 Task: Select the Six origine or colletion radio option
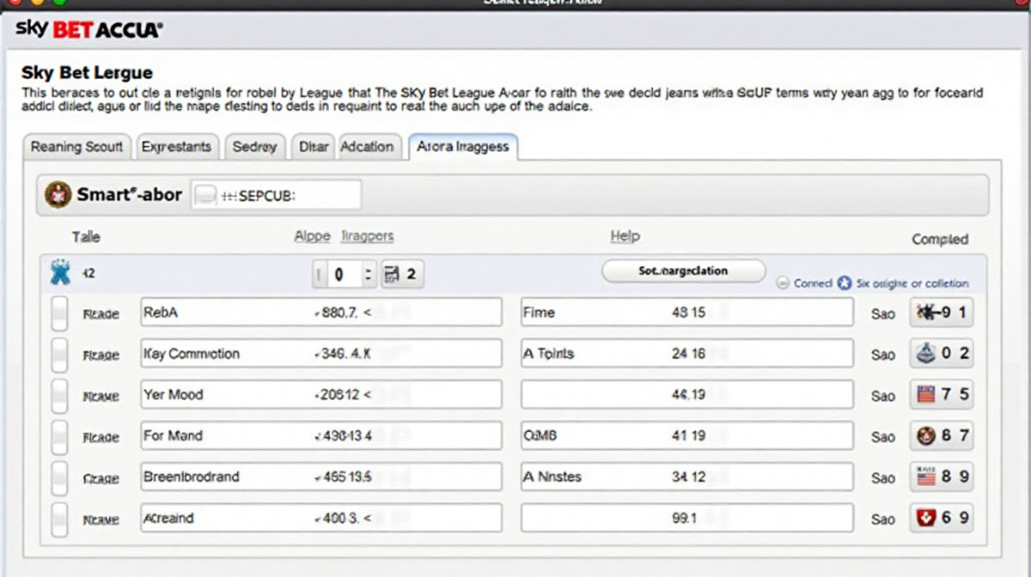click(844, 283)
